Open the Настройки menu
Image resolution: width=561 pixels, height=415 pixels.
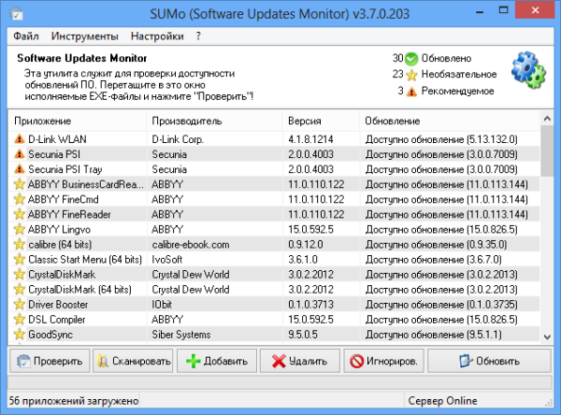coord(157,36)
